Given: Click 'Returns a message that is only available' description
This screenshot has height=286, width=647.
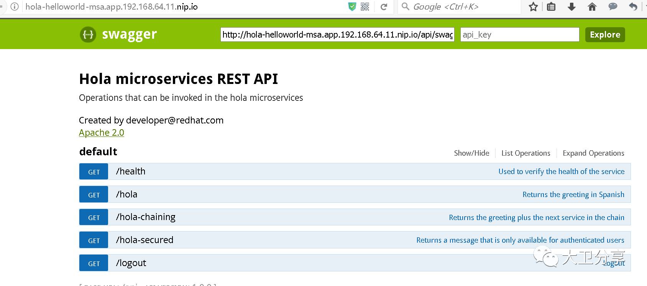Looking at the screenshot, I should (x=521, y=240).
